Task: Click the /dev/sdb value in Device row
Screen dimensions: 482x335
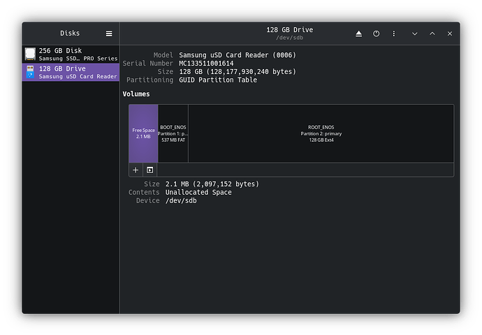Action: point(181,201)
